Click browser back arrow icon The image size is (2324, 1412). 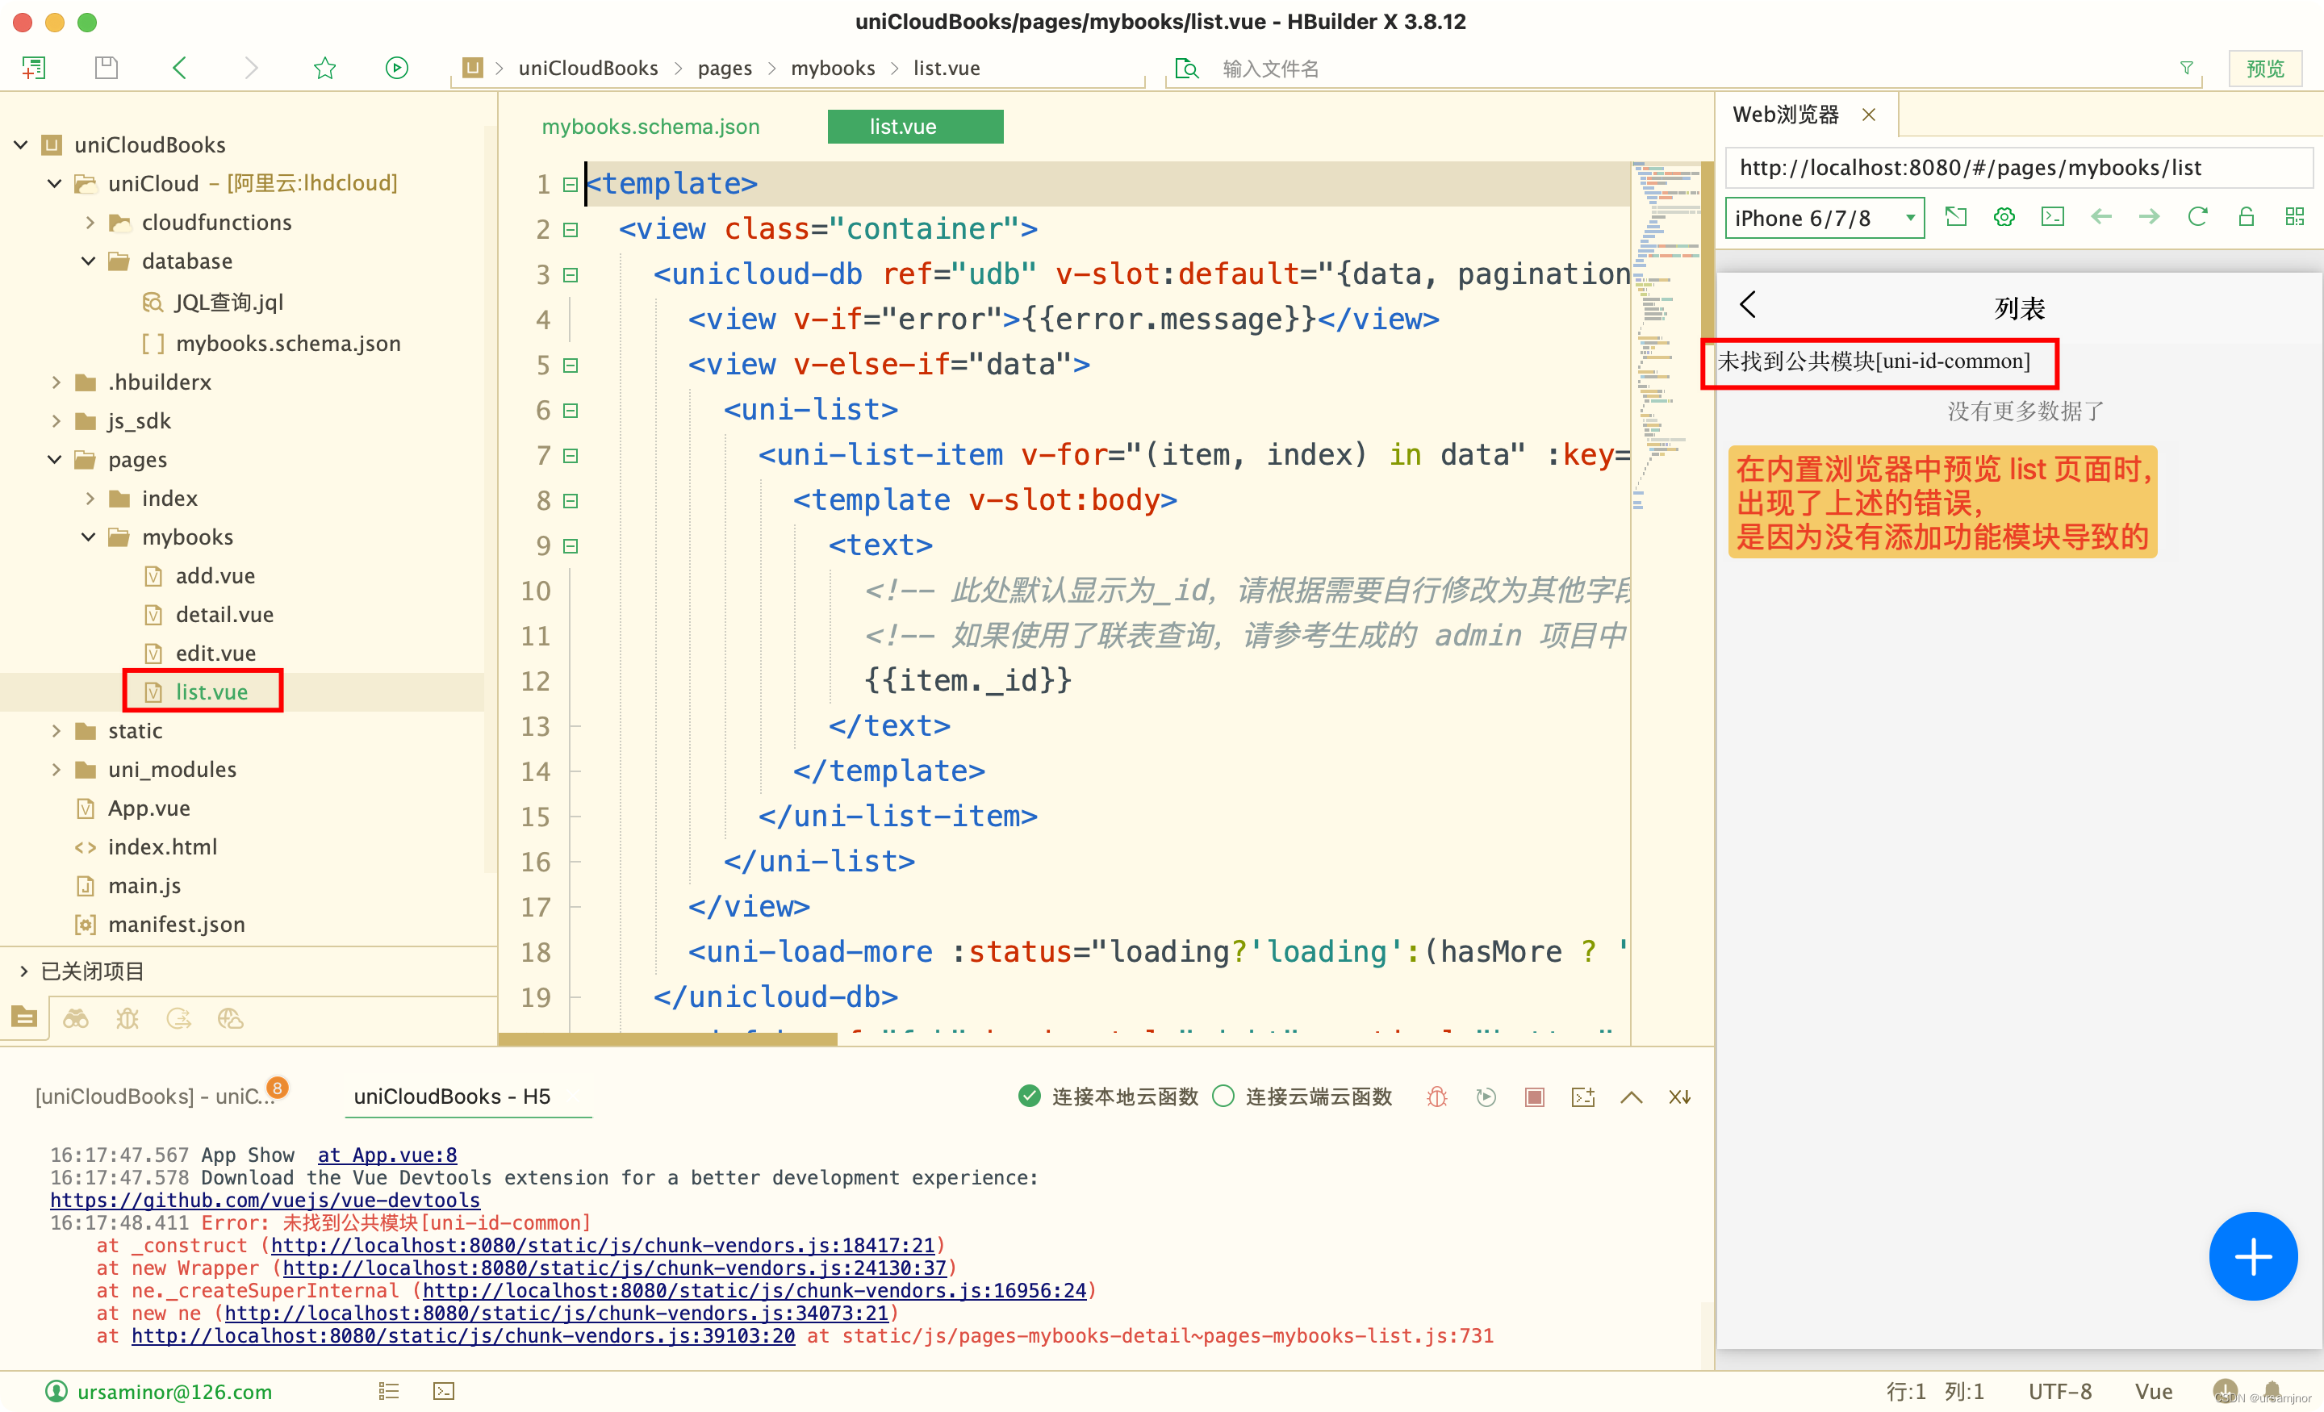pyautogui.click(x=2100, y=218)
